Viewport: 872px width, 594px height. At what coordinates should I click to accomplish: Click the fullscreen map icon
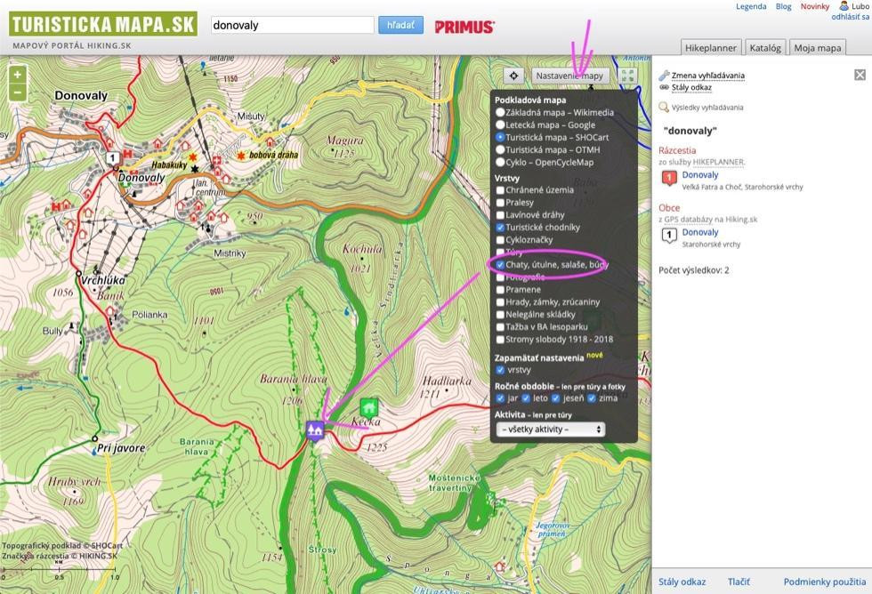[x=628, y=76]
